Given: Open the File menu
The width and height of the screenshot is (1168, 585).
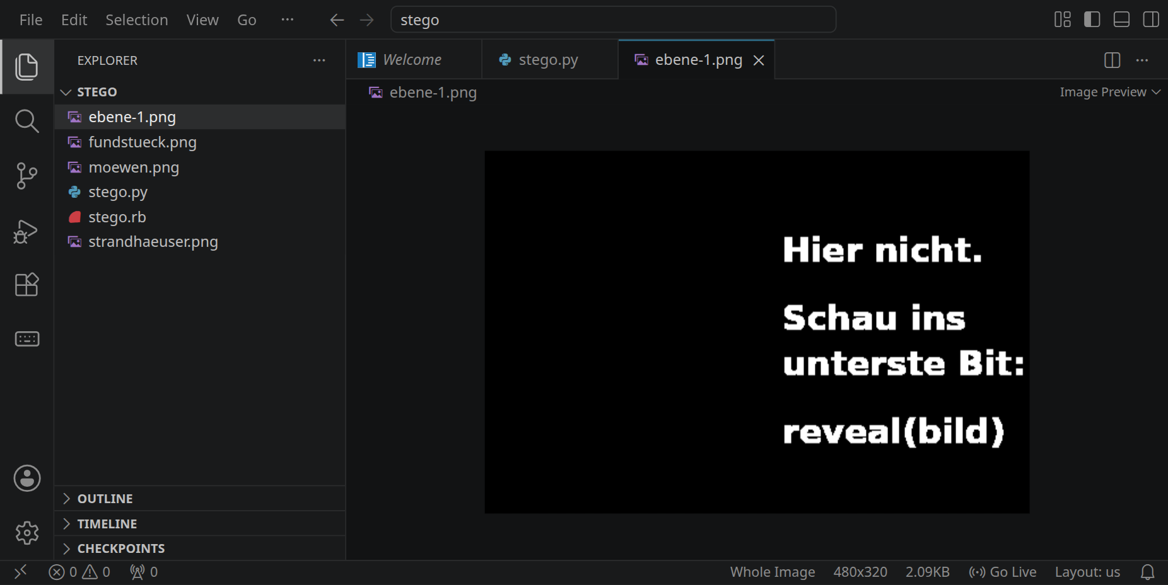Looking at the screenshot, I should pos(31,20).
